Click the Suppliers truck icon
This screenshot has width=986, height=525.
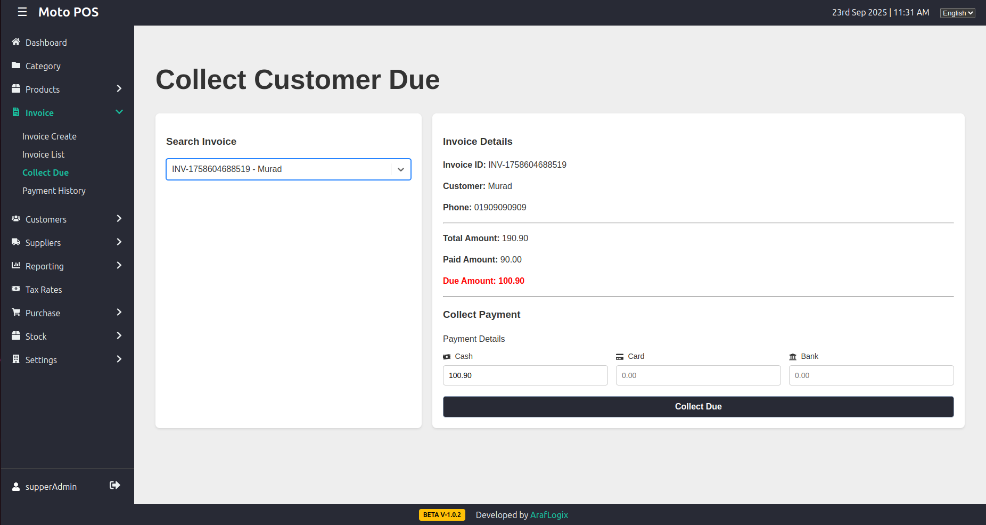(16, 242)
